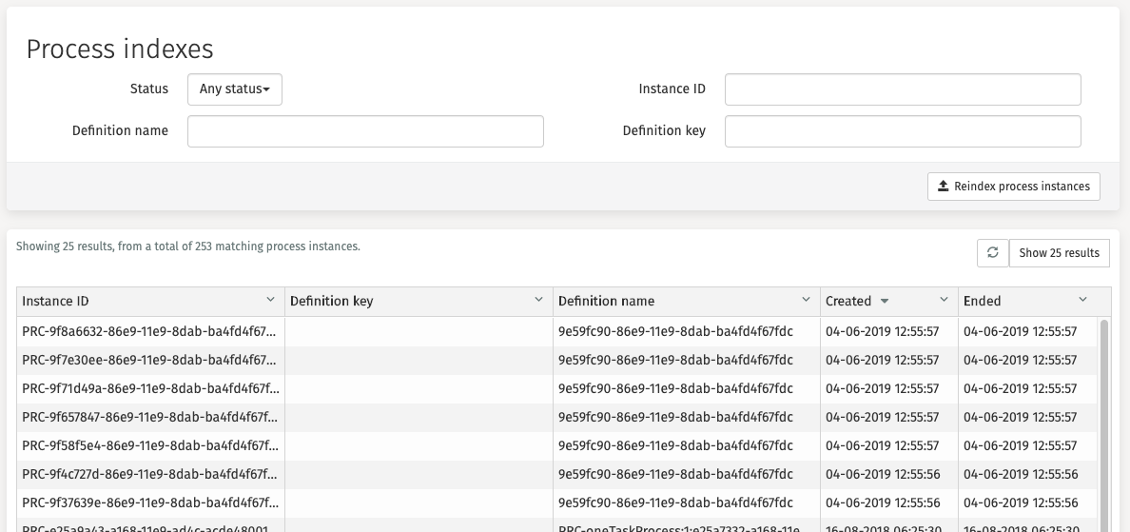This screenshot has height=532, width=1130.
Task: Focus the Definition key filter field
Action: pyautogui.click(x=903, y=131)
